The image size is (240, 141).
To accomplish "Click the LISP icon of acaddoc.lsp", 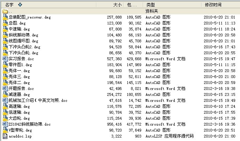I will [x=5, y=136].
